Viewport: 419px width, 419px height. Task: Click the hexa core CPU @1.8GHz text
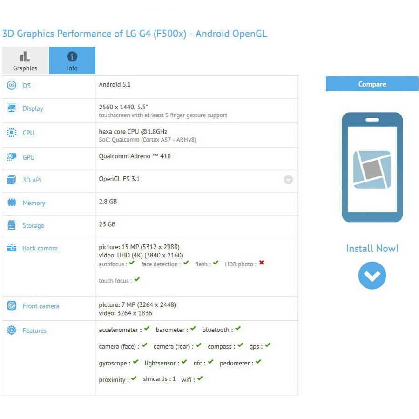(133, 132)
